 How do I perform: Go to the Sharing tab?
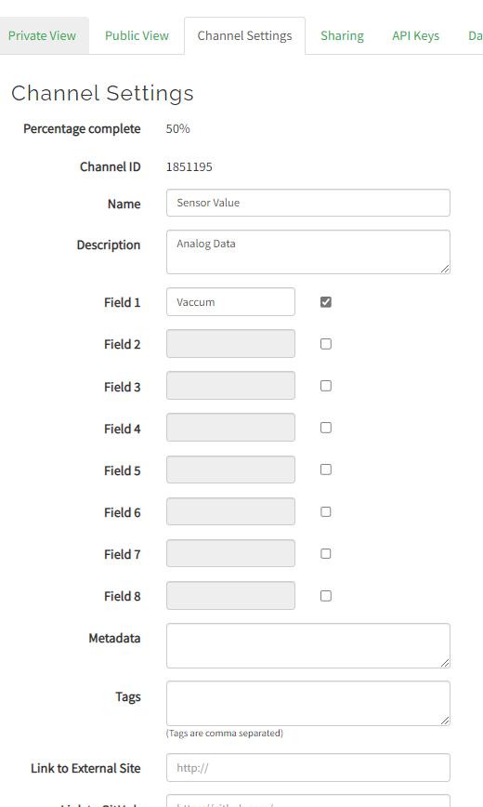pyautogui.click(x=342, y=35)
